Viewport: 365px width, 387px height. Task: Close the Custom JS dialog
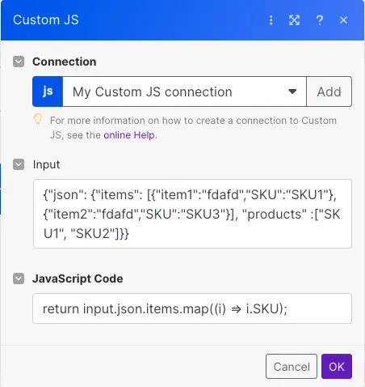tap(343, 20)
